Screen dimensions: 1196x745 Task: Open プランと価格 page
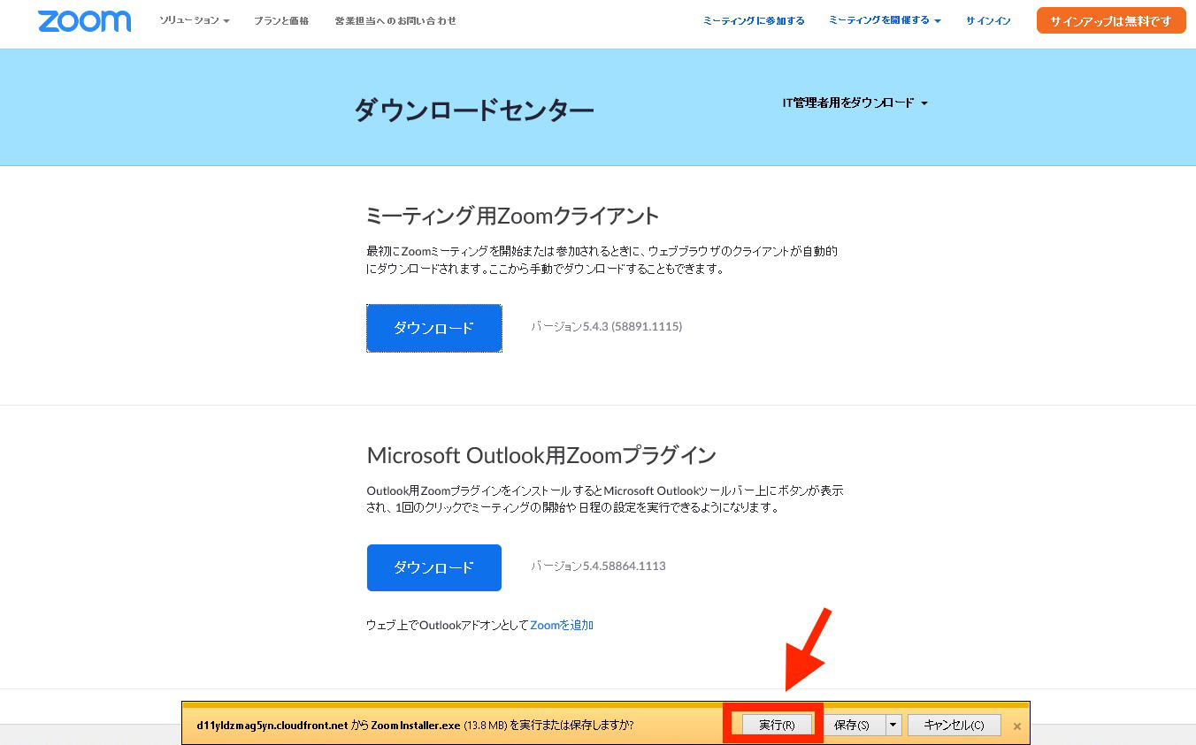[281, 20]
